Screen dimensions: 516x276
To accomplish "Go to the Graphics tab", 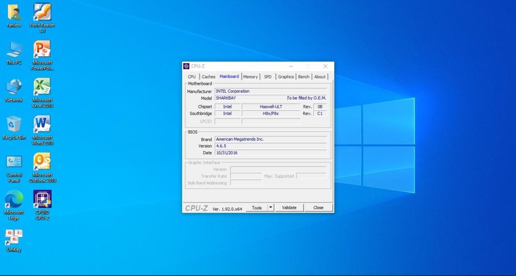I will pyautogui.click(x=285, y=77).
